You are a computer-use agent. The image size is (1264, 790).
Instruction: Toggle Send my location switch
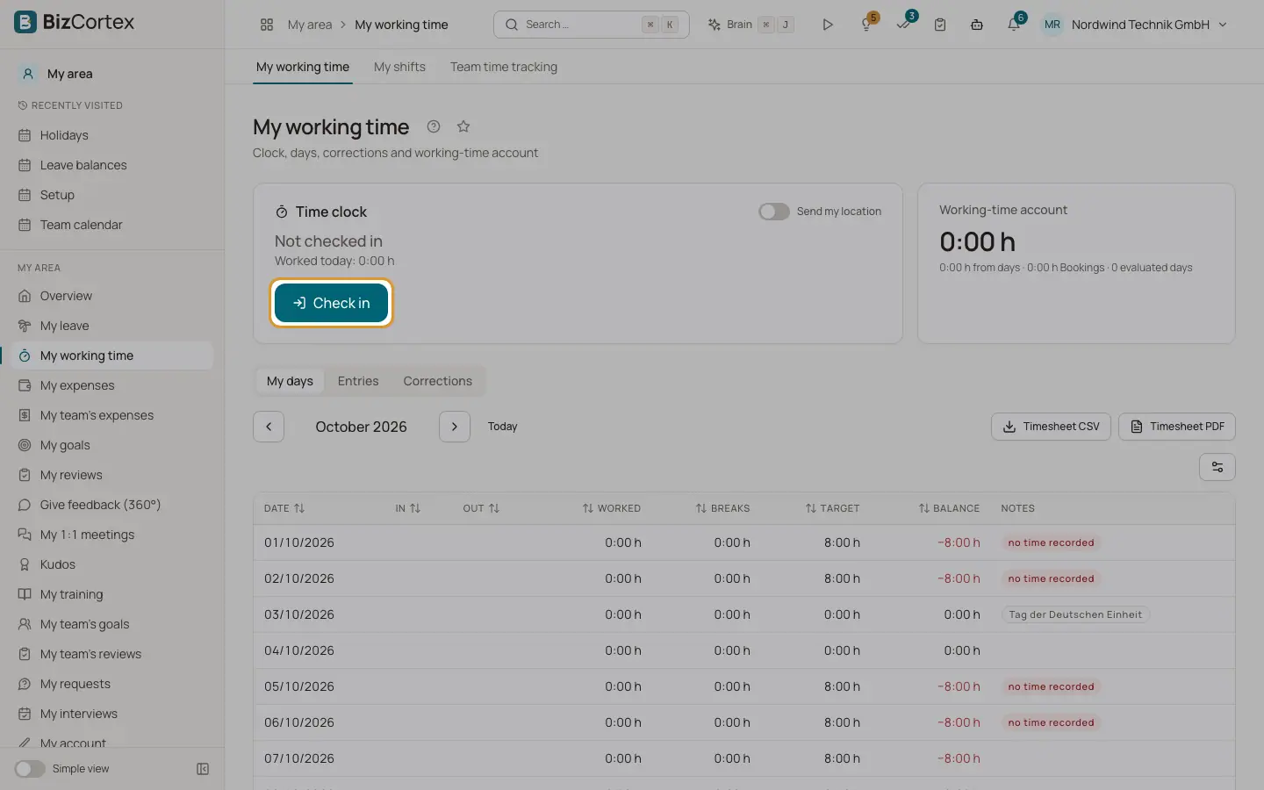pos(774,212)
